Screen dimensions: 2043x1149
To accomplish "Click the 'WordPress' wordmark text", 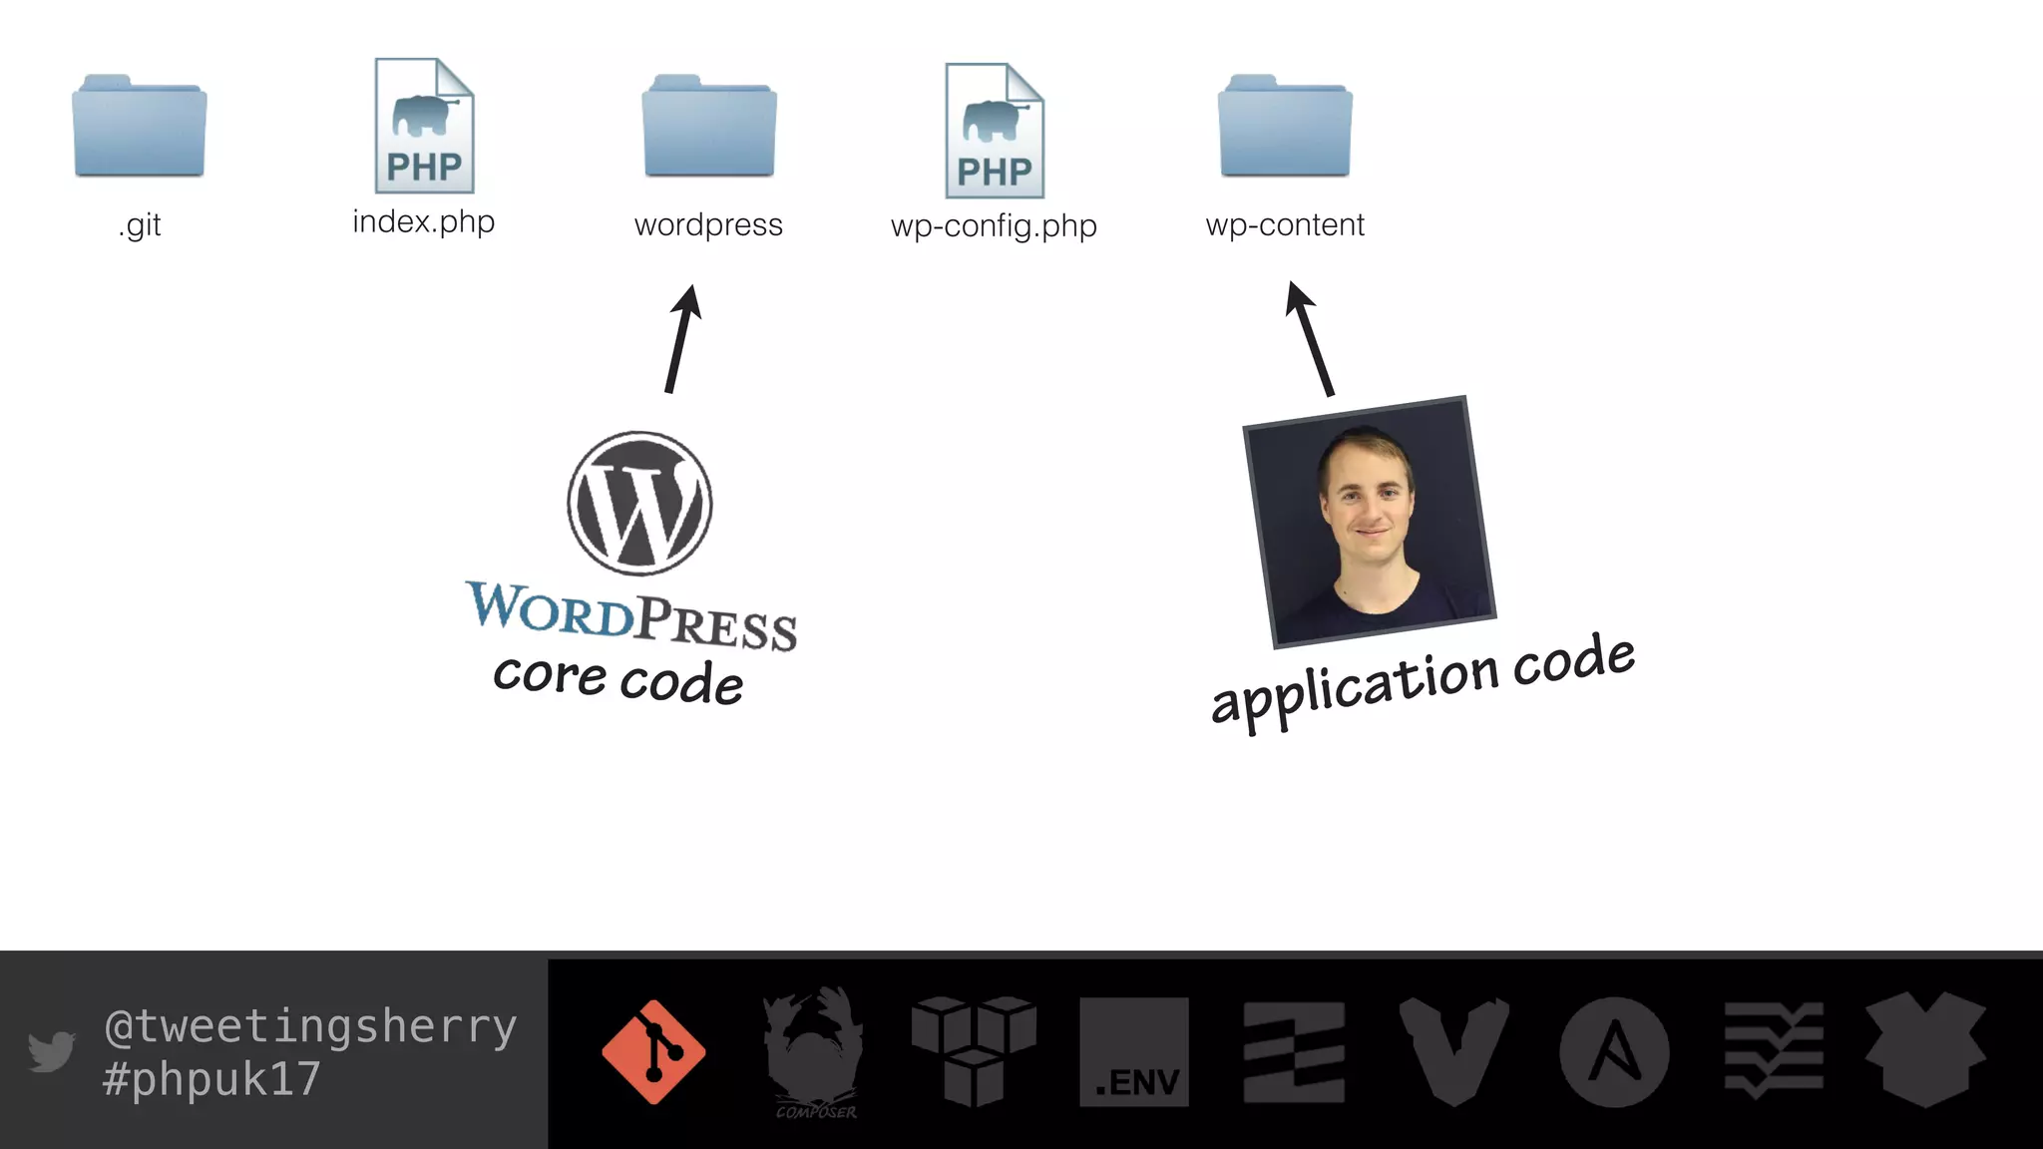I will [632, 615].
